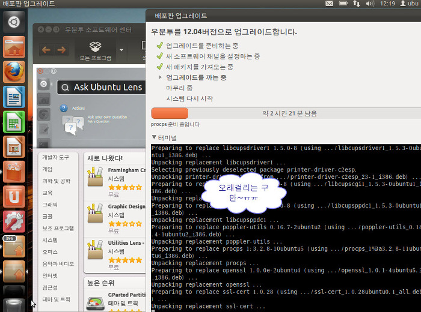Select the 음악과 비디오 category
The height and width of the screenshot is (312, 421).
[x=58, y=263]
